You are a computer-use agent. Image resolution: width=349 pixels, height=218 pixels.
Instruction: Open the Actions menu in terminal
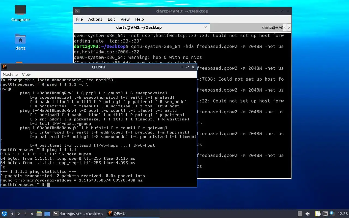[x=95, y=19]
